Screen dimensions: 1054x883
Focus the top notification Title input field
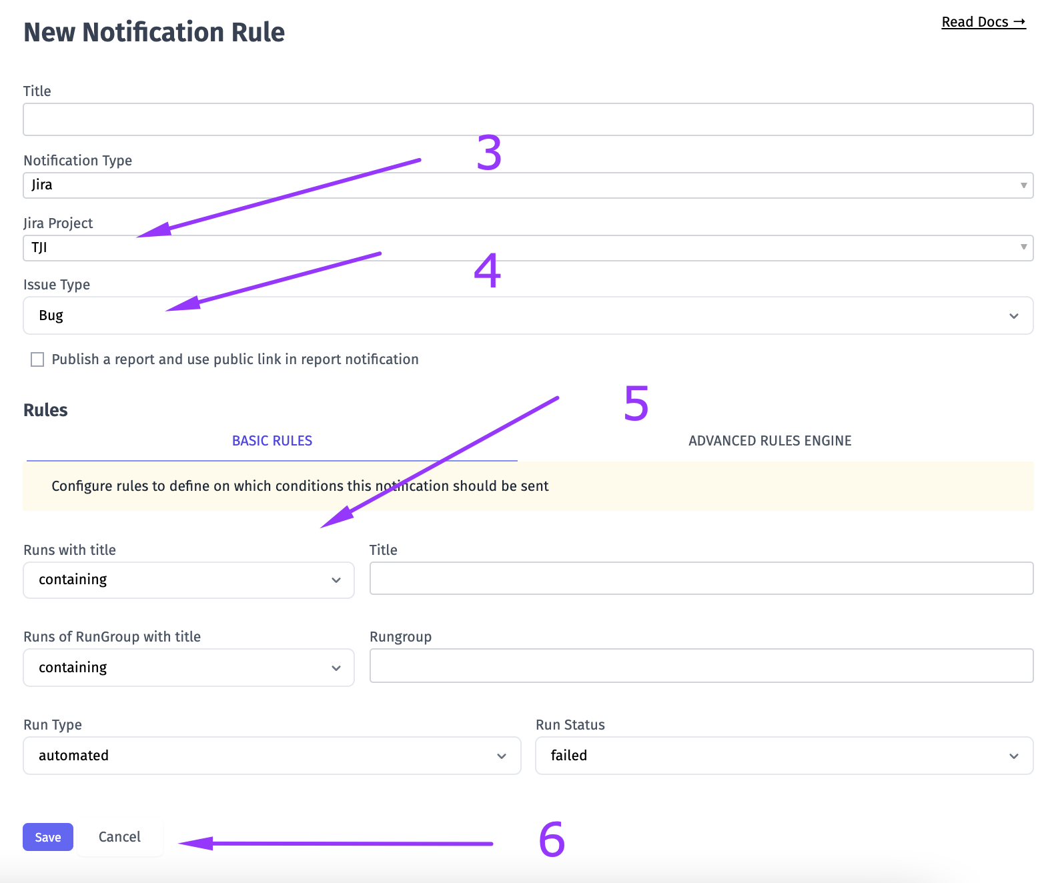[x=528, y=119]
